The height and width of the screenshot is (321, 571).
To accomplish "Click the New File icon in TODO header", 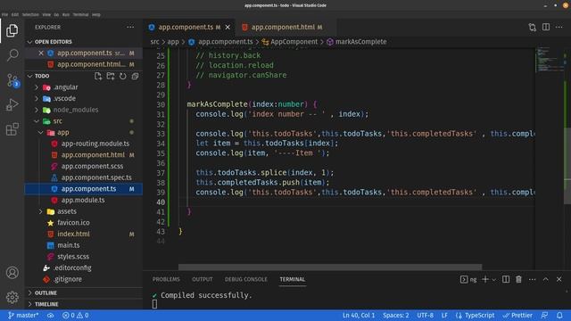I will click(x=98, y=76).
